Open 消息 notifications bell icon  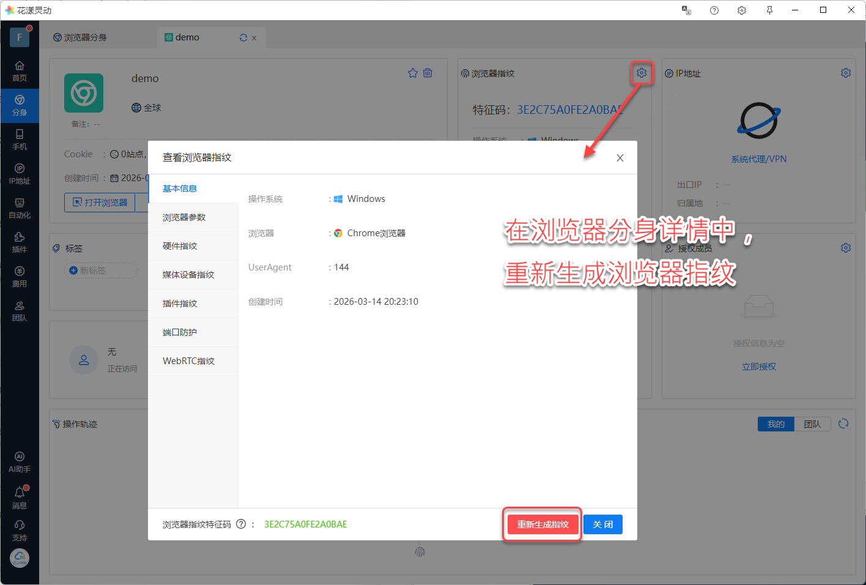(x=20, y=497)
